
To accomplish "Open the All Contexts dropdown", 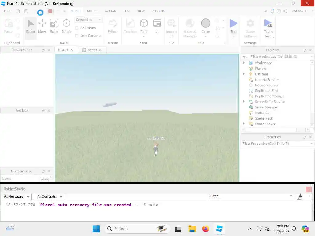I will coord(50,196).
